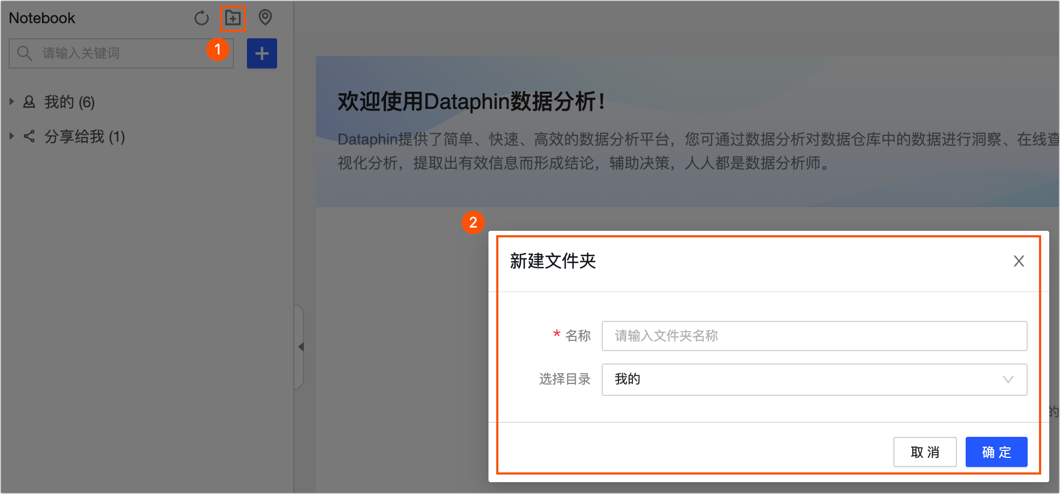
Task: Click the 选择目录 field label
Action: (565, 380)
